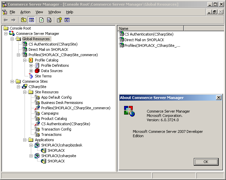Click Direct Mail icon in right list pane
The width and height of the screenshot is (226, 180).
pyautogui.click(x=121, y=40)
